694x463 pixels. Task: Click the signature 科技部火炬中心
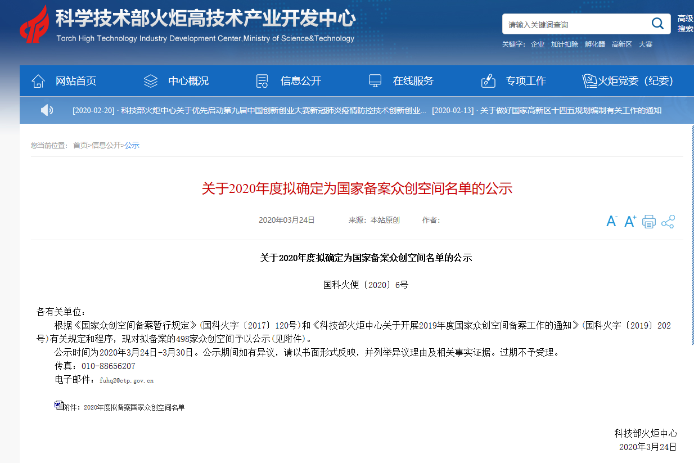tap(646, 433)
